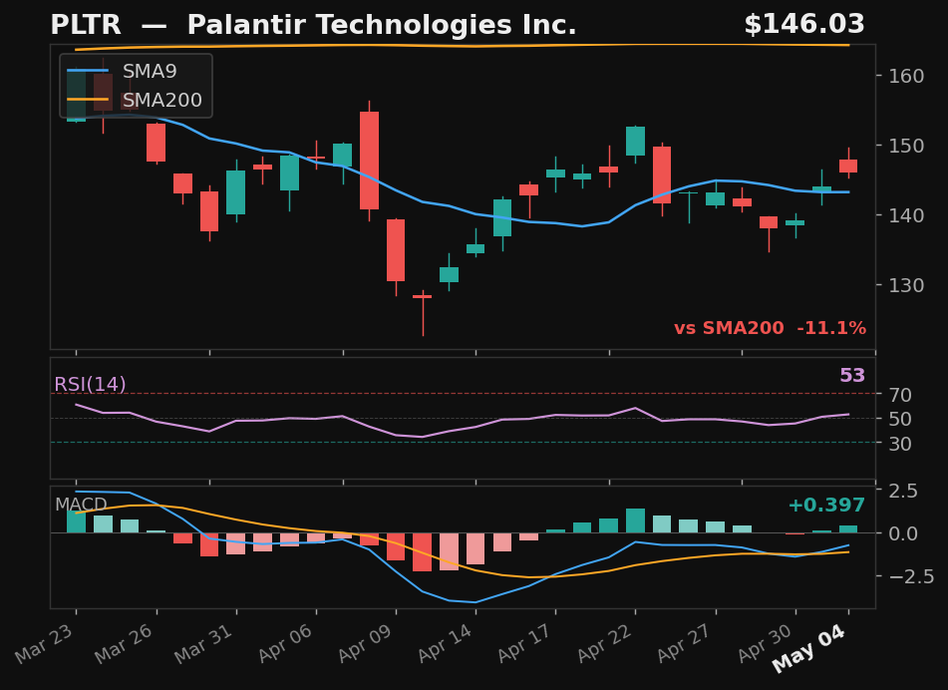Click the largest red MACD histogram bar
The image size is (948, 690).
tap(423, 552)
